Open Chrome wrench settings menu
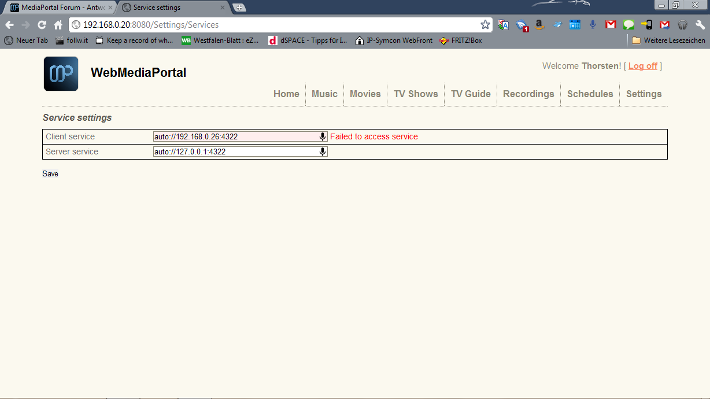710x399 pixels. (700, 25)
